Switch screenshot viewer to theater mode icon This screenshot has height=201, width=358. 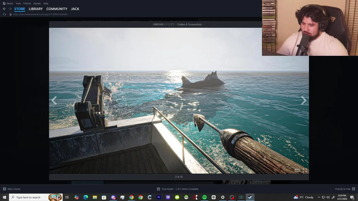pos(297,170)
